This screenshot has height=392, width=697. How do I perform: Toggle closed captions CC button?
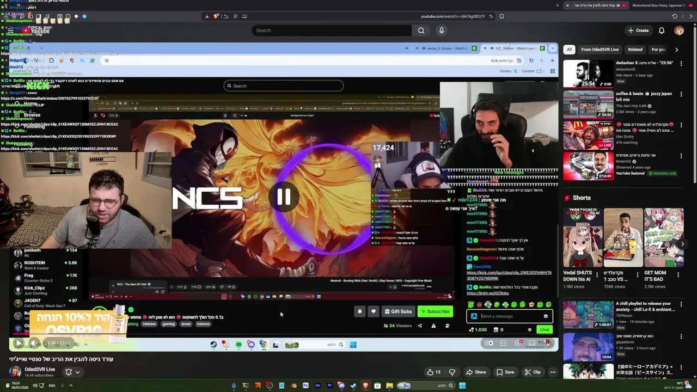[x=503, y=343]
